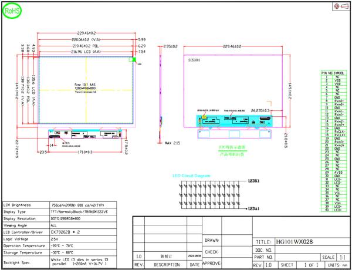Click the 'DOTS:1280RGB*800' value
This screenshot has height=270, width=352.
tap(66, 218)
